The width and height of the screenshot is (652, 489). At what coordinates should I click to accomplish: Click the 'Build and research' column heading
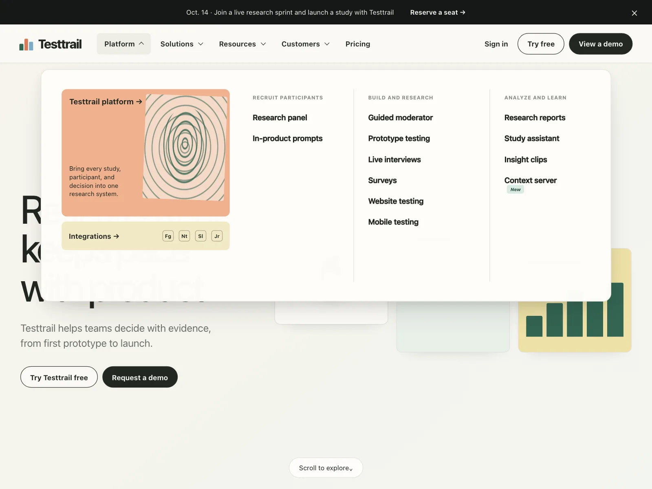(401, 98)
